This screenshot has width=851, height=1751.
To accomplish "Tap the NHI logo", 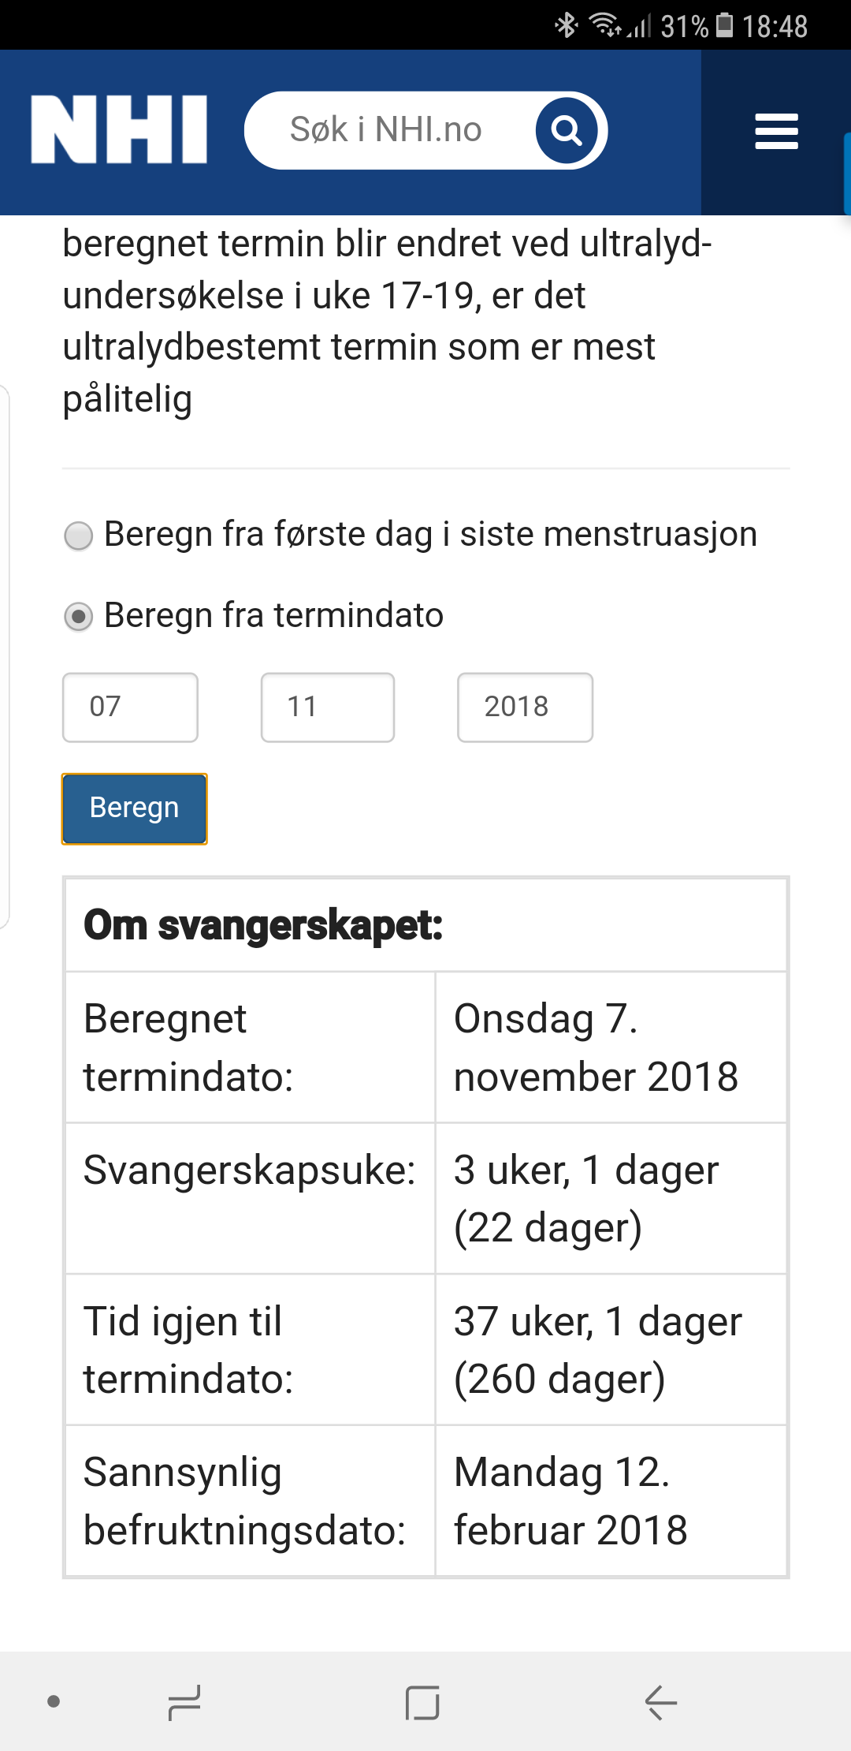I will click(x=119, y=130).
